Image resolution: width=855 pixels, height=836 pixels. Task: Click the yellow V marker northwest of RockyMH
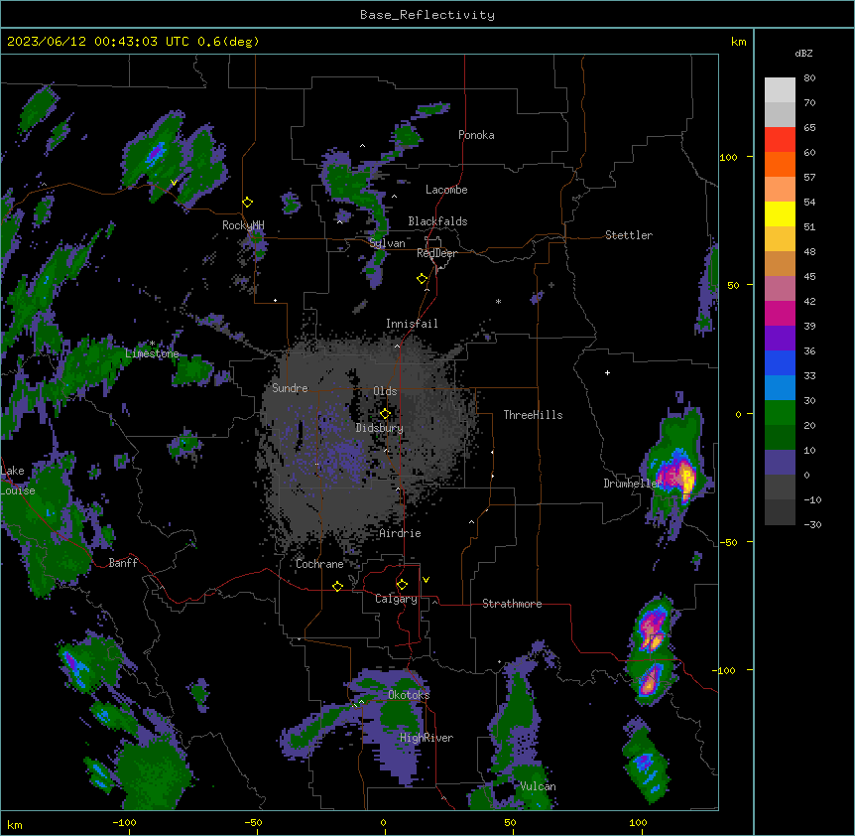coord(174,183)
